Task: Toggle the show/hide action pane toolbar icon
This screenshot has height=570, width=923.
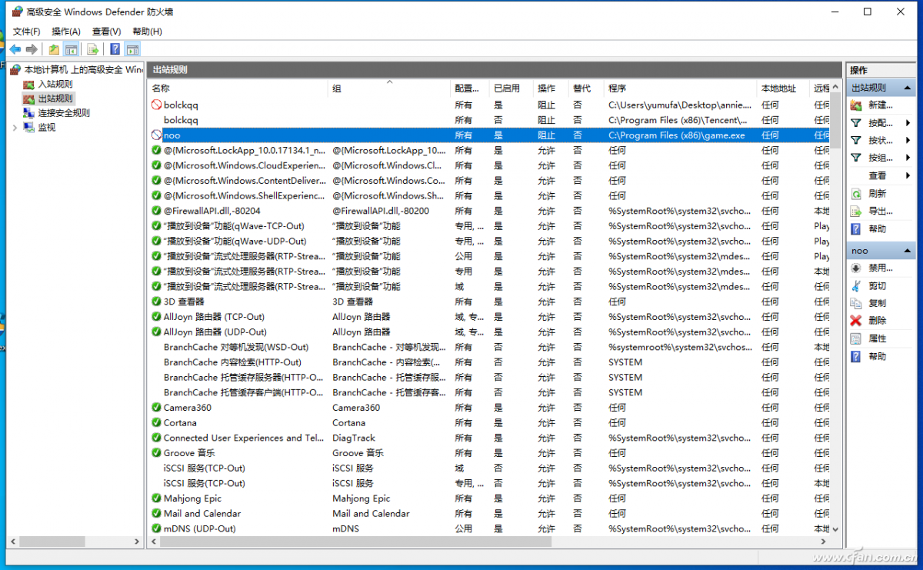Action: (132, 49)
